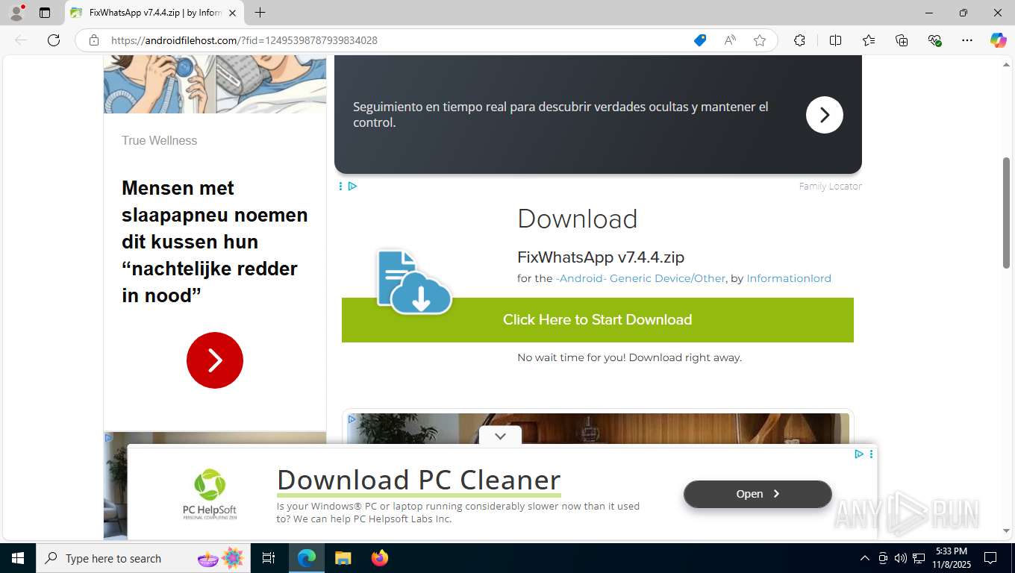Open the notification center icon
Viewport: 1015px width, 573px height.
click(x=990, y=558)
